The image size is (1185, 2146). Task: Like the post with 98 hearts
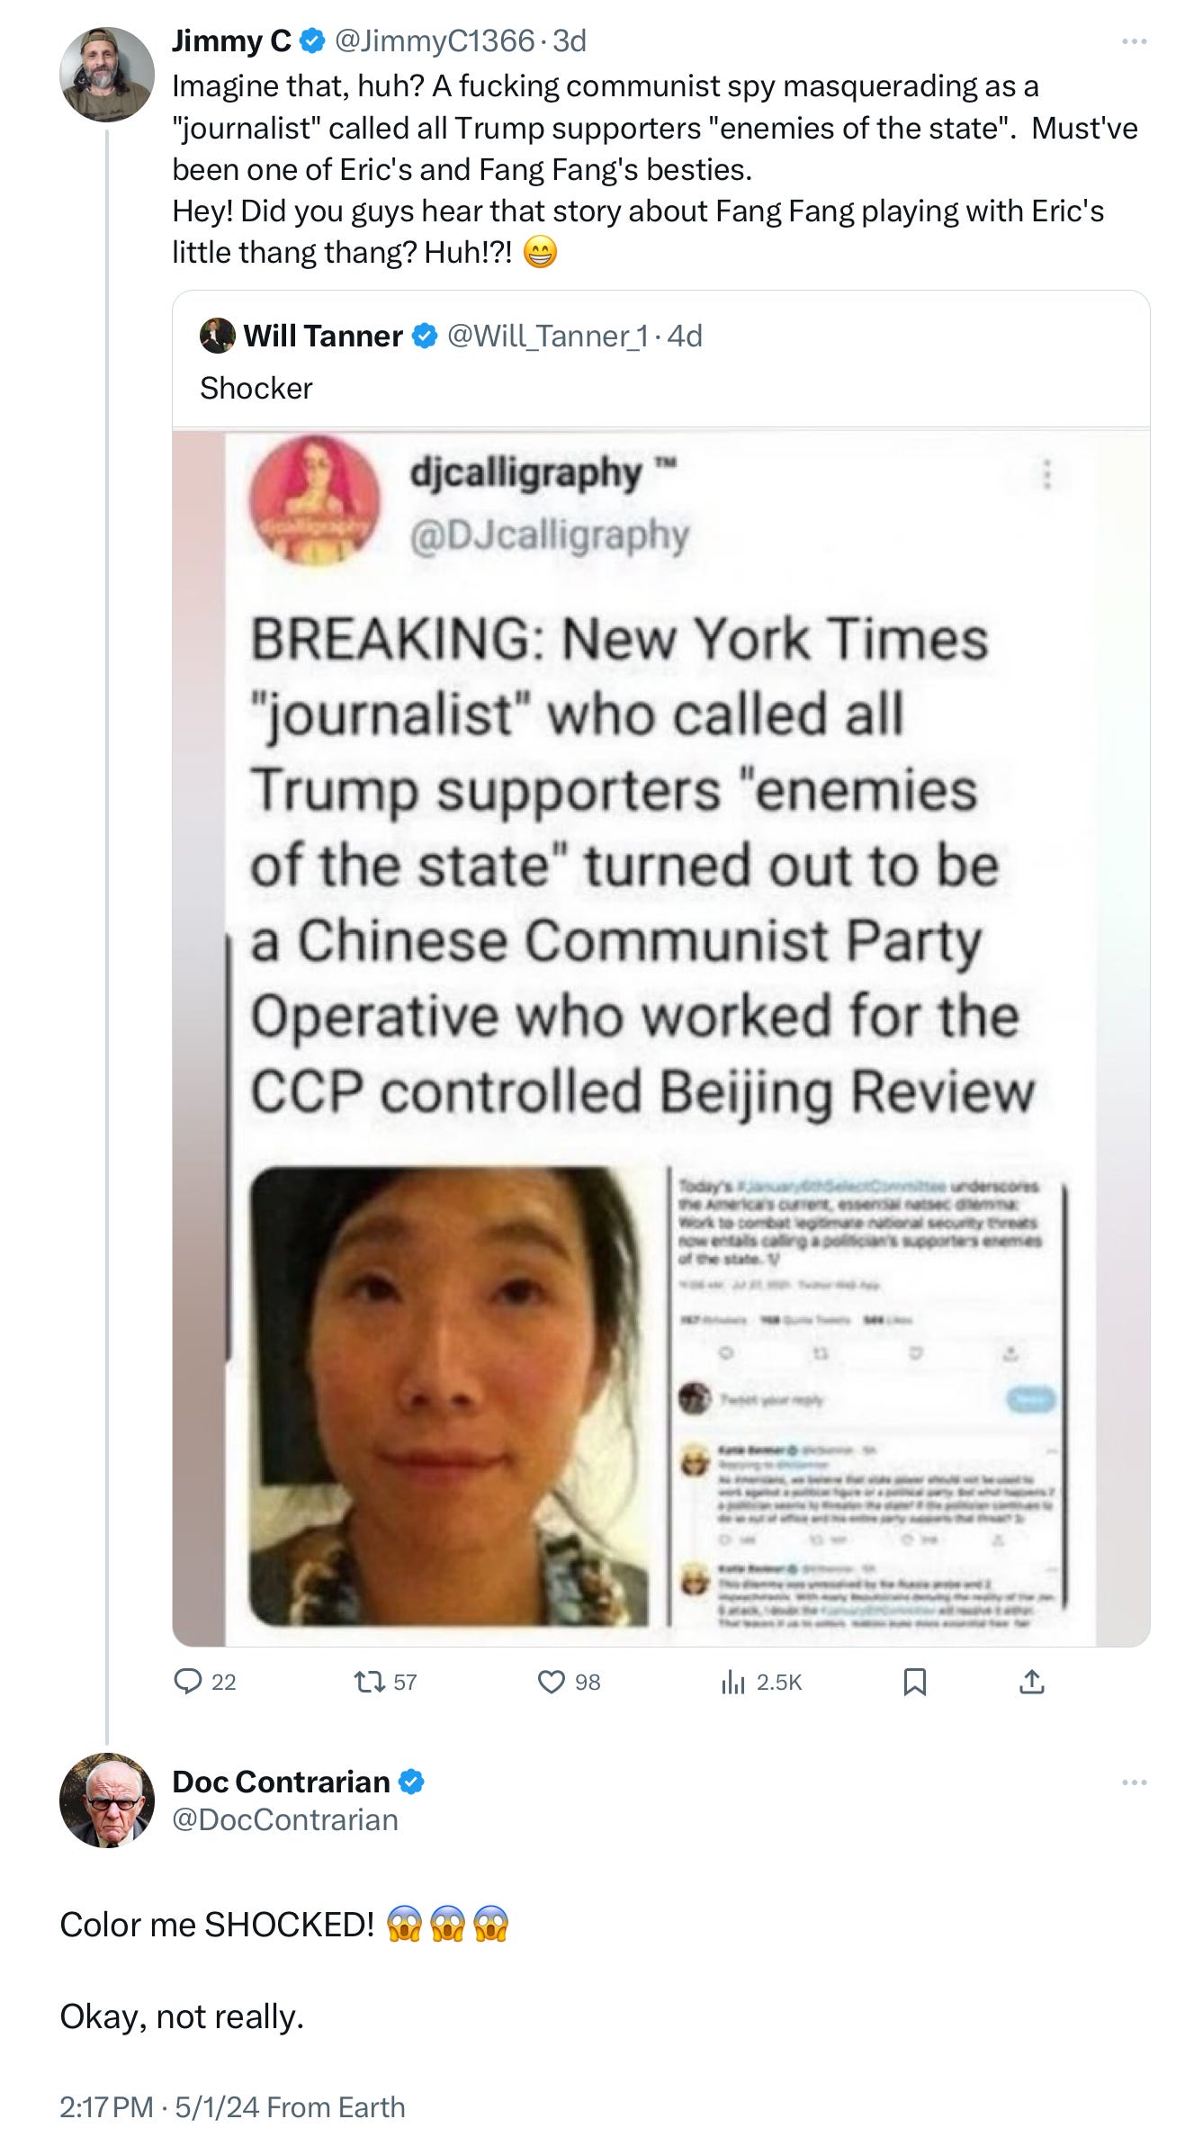point(551,1681)
